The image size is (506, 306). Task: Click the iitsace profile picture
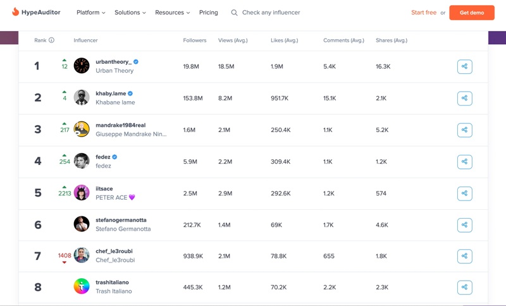(x=82, y=193)
